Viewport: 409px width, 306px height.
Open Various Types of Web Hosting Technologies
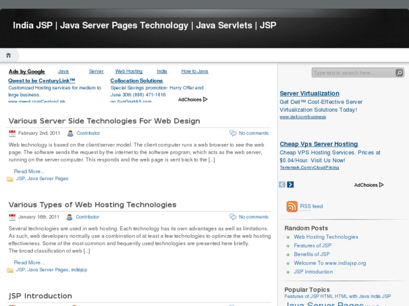point(93,205)
